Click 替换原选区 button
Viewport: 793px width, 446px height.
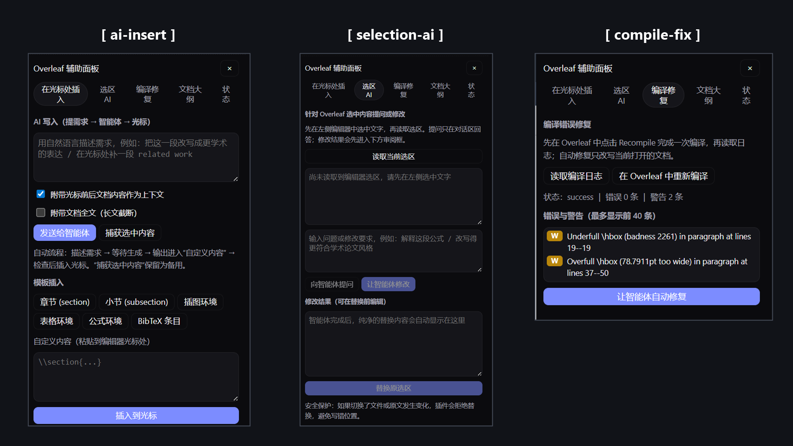[394, 388]
